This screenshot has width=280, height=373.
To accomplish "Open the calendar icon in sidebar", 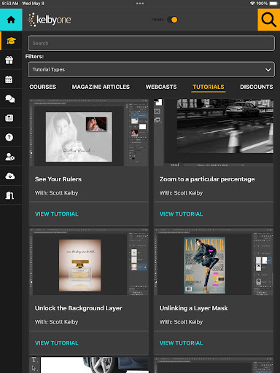I will click(9, 79).
